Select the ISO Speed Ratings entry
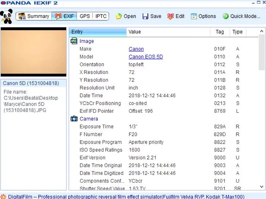266x199 pixels. [x=101, y=150]
